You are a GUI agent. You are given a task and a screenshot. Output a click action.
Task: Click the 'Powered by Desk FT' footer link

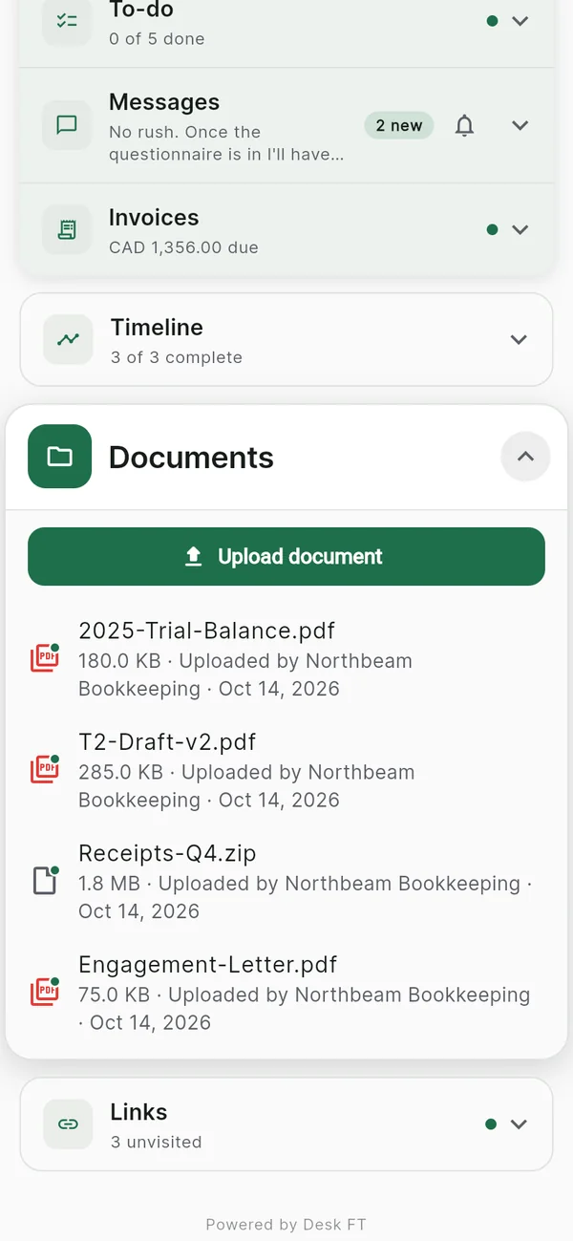(x=286, y=1225)
